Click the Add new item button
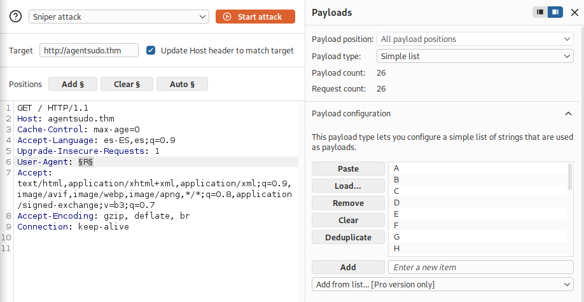The height and width of the screenshot is (302, 584). tap(348, 267)
